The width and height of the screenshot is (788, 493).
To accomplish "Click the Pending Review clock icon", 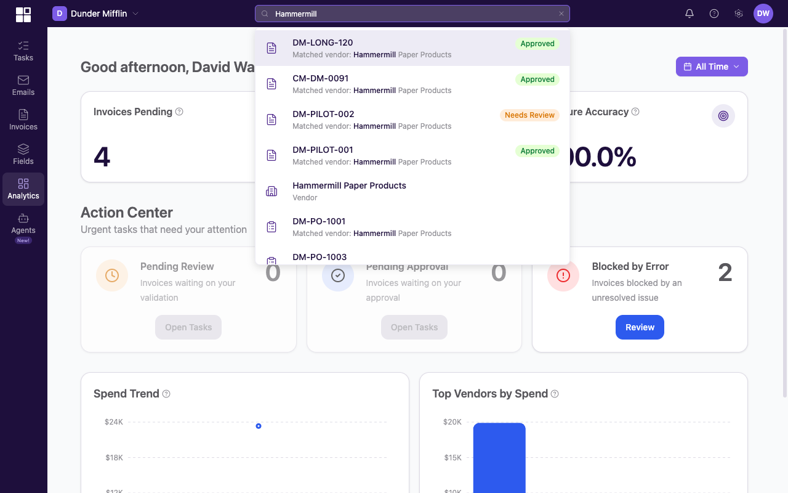I will [x=112, y=275].
